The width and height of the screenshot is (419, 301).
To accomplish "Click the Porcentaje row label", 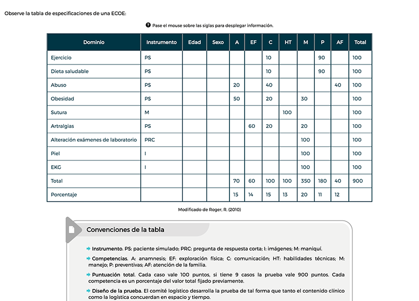I will 63,195.
